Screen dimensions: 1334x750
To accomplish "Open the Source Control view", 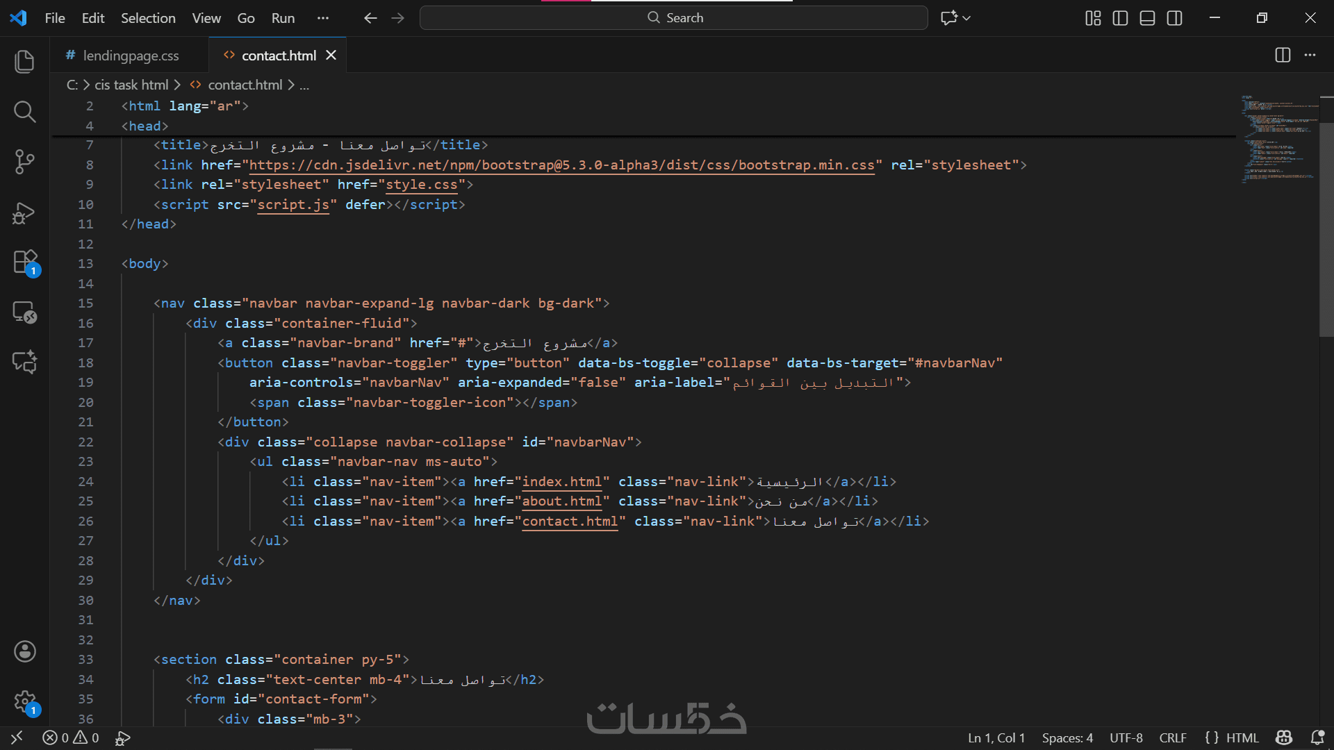I will click(x=25, y=162).
